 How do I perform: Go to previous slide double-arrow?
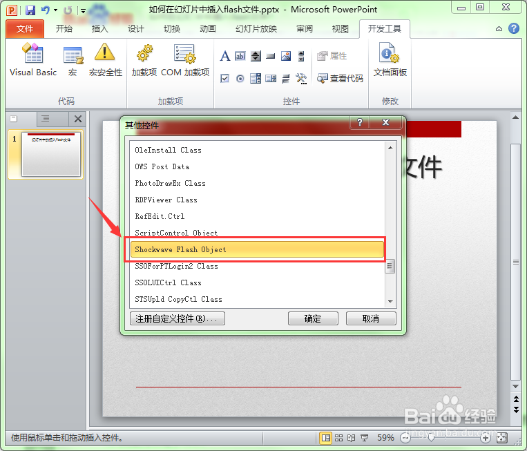coord(516,399)
